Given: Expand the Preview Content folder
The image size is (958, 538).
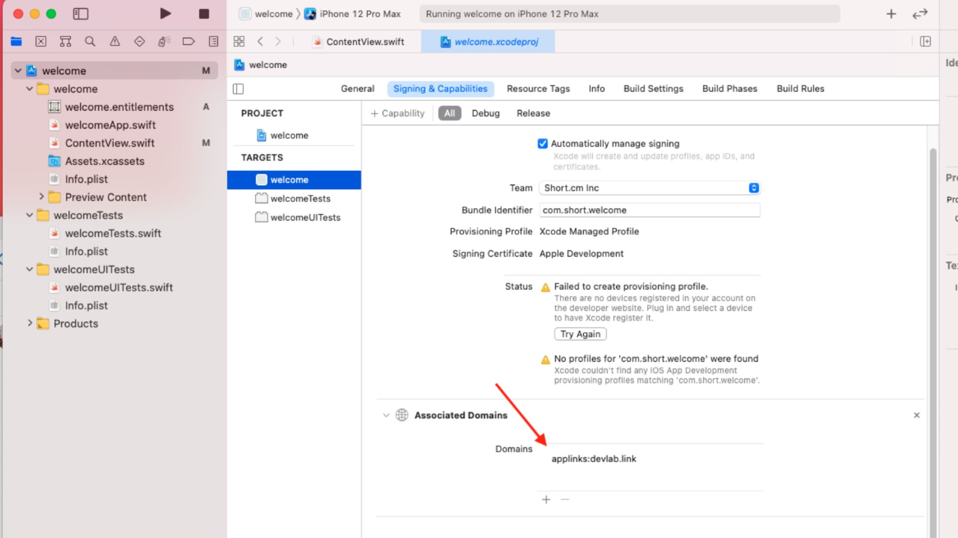Looking at the screenshot, I should [x=41, y=197].
